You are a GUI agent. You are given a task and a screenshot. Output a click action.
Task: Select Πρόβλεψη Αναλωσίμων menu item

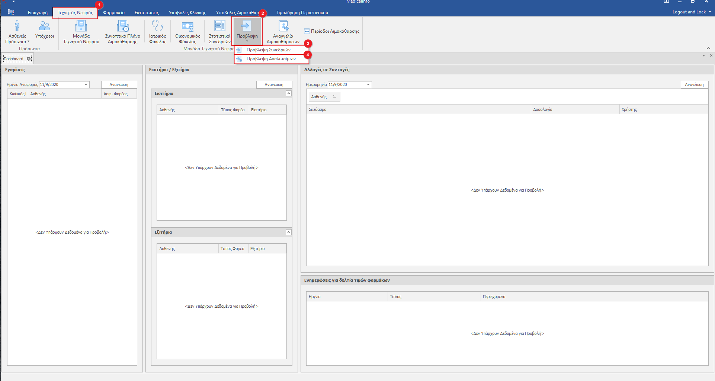click(x=271, y=59)
